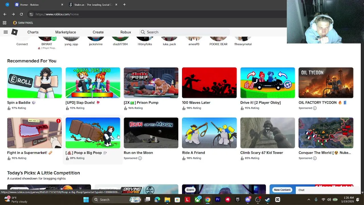Open Adobe Premiere Pro from taskbar
Viewport: 364px width, 205px height.
pos(218,200)
